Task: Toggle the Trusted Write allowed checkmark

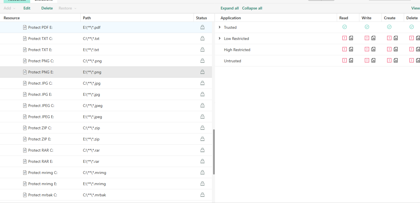Action: click(367, 27)
